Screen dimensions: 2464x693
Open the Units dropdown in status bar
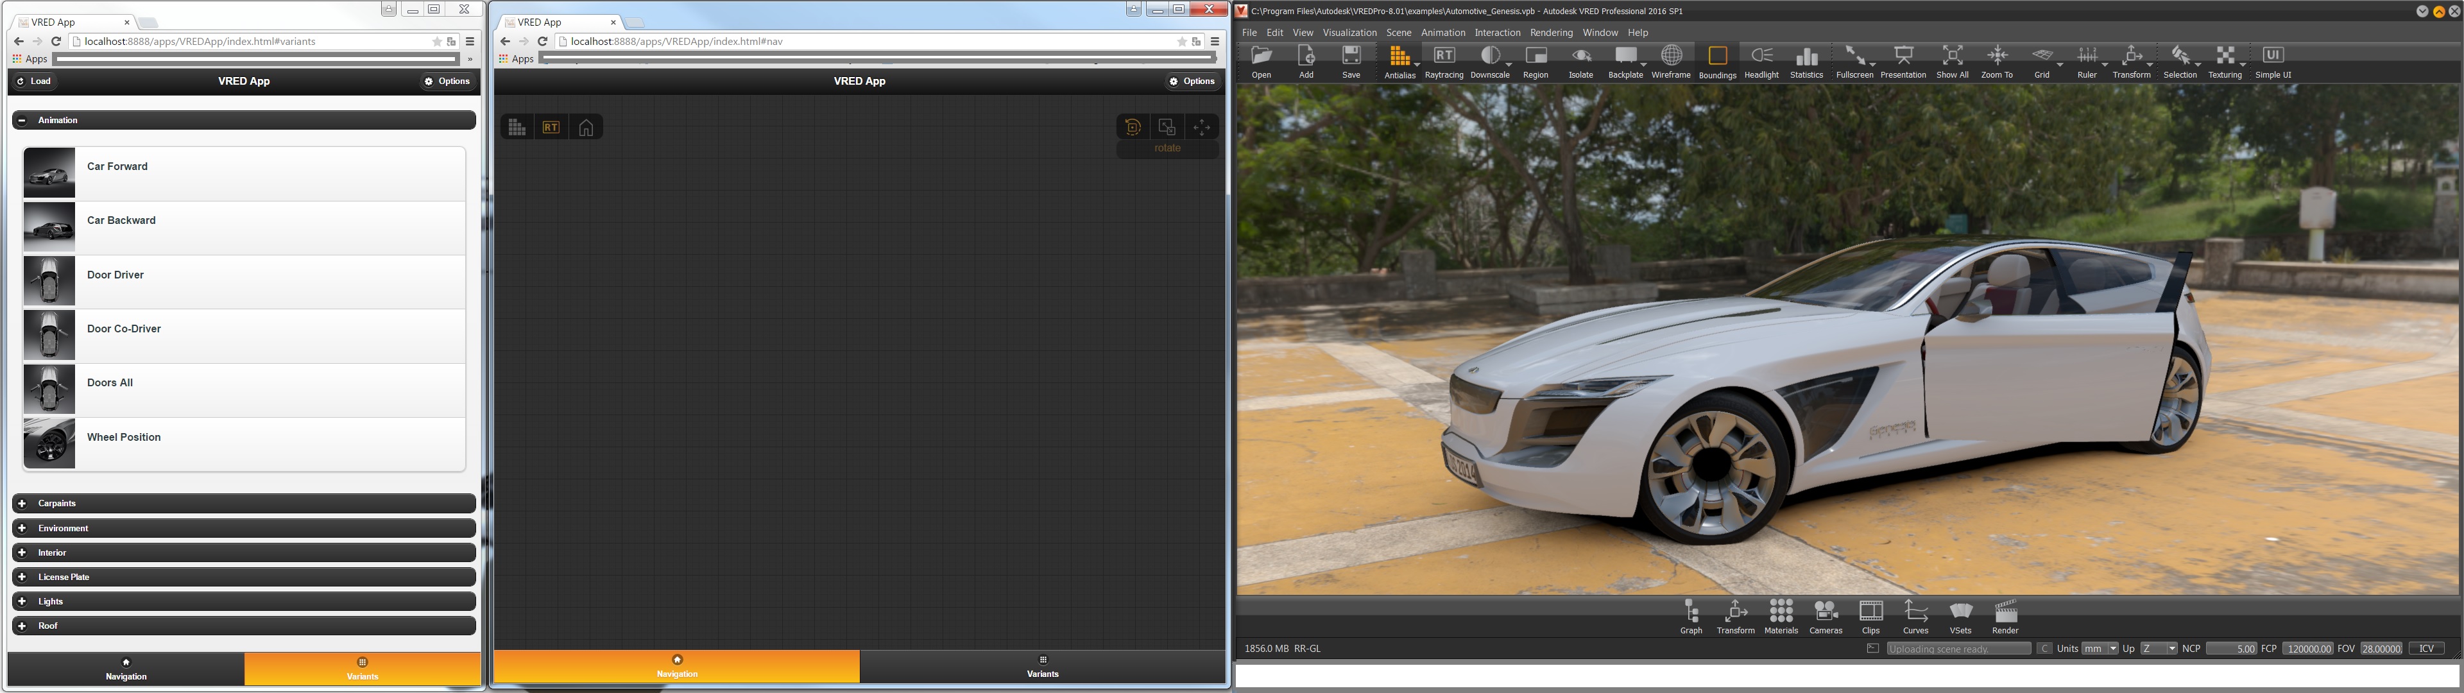[2100, 649]
